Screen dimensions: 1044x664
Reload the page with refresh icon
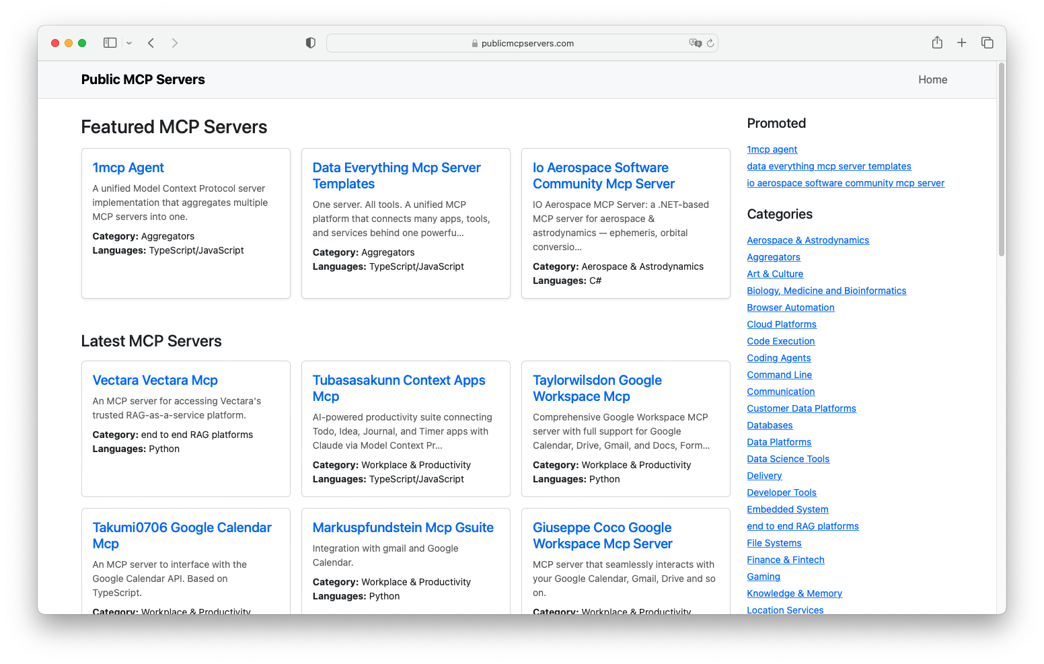pyautogui.click(x=710, y=43)
